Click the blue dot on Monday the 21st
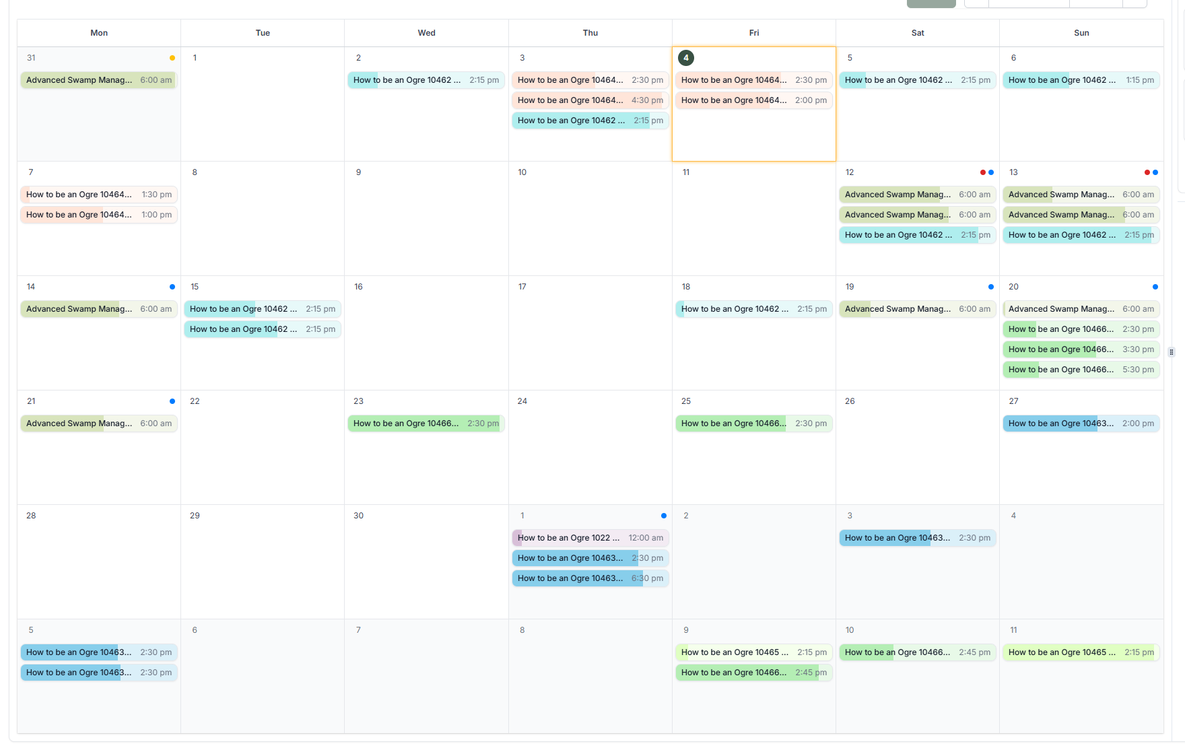The width and height of the screenshot is (1185, 752). [172, 401]
